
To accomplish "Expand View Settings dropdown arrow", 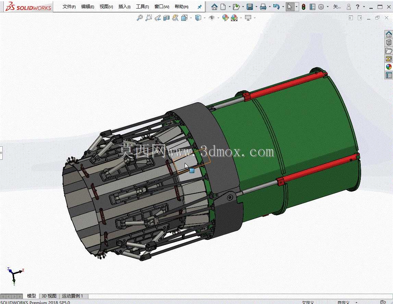I will coord(255,18).
